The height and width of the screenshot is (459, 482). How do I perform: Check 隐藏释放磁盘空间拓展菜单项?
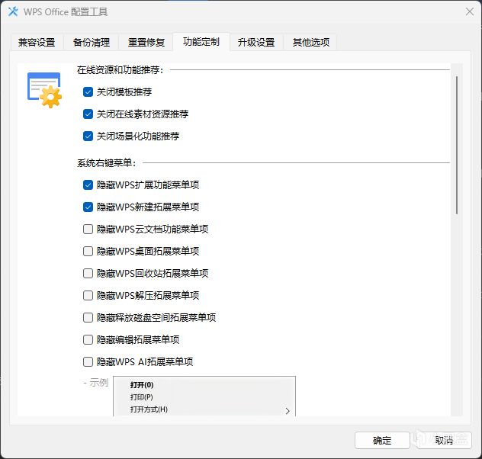(88, 317)
